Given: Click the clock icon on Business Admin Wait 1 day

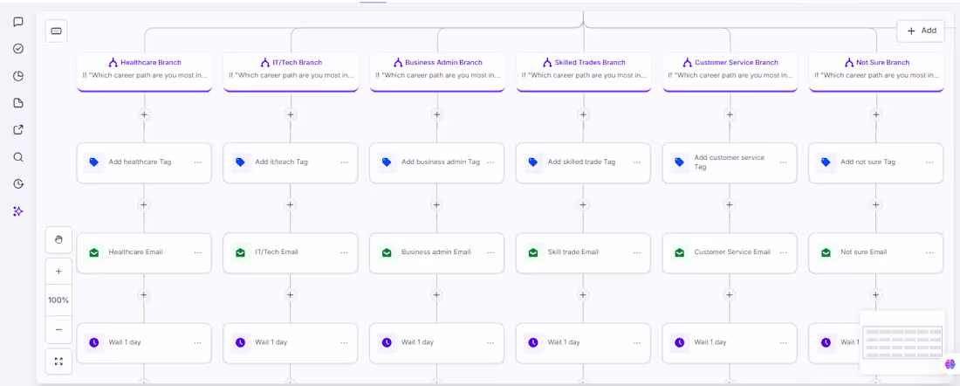Looking at the screenshot, I should (387, 342).
